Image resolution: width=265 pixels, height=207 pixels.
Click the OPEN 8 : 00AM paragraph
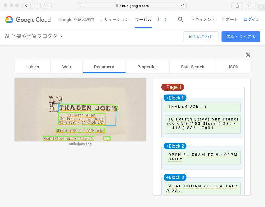click(x=202, y=158)
